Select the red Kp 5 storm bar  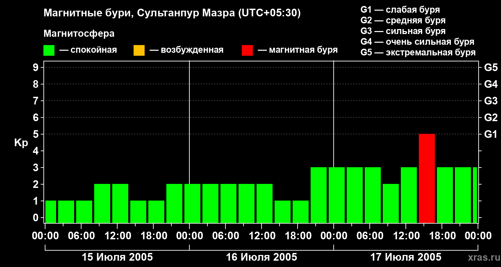(427, 178)
